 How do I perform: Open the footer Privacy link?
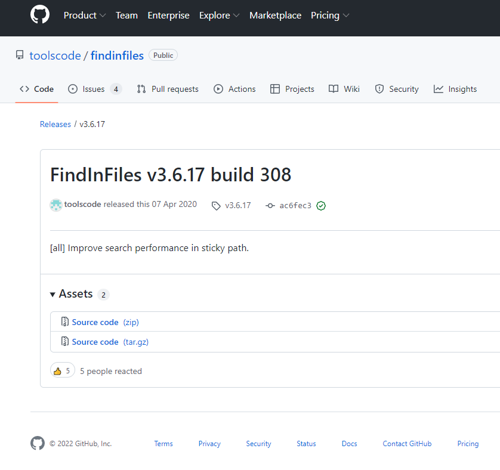tap(209, 444)
